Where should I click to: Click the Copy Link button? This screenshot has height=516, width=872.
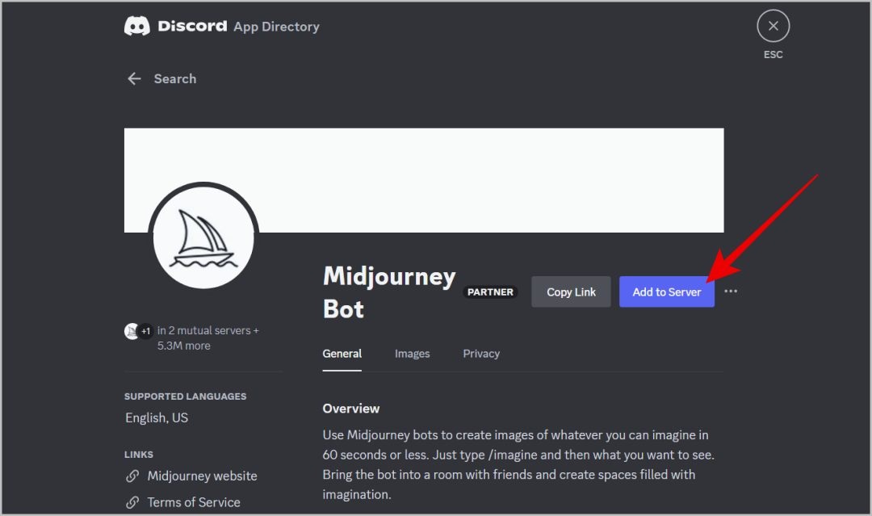571,292
